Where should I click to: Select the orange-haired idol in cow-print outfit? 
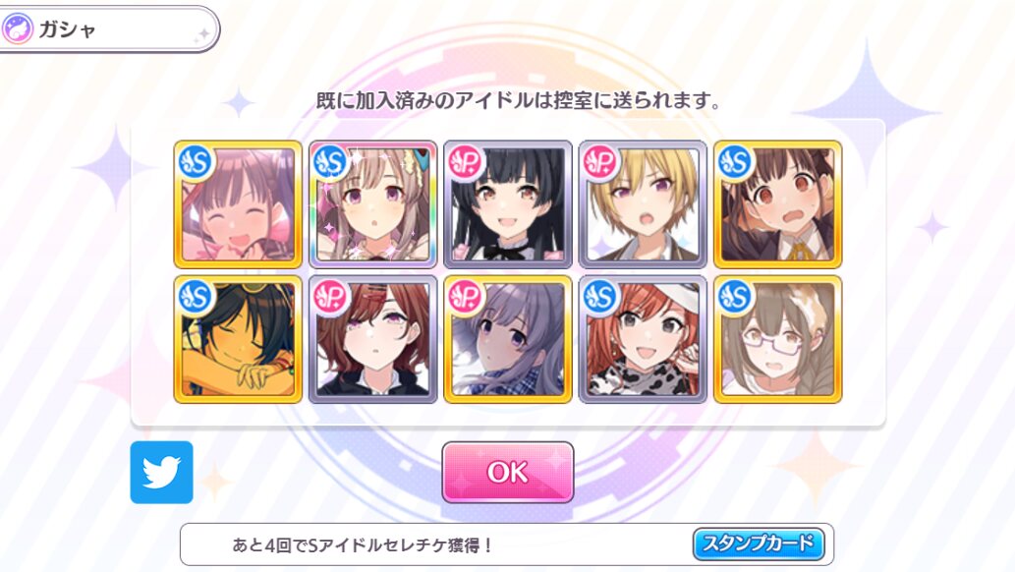click(643, 339)
